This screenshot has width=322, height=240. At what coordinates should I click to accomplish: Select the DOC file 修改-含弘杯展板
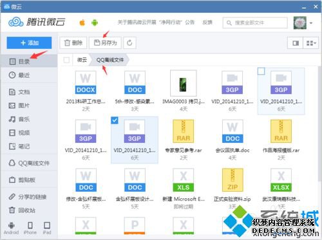point(86,189)
